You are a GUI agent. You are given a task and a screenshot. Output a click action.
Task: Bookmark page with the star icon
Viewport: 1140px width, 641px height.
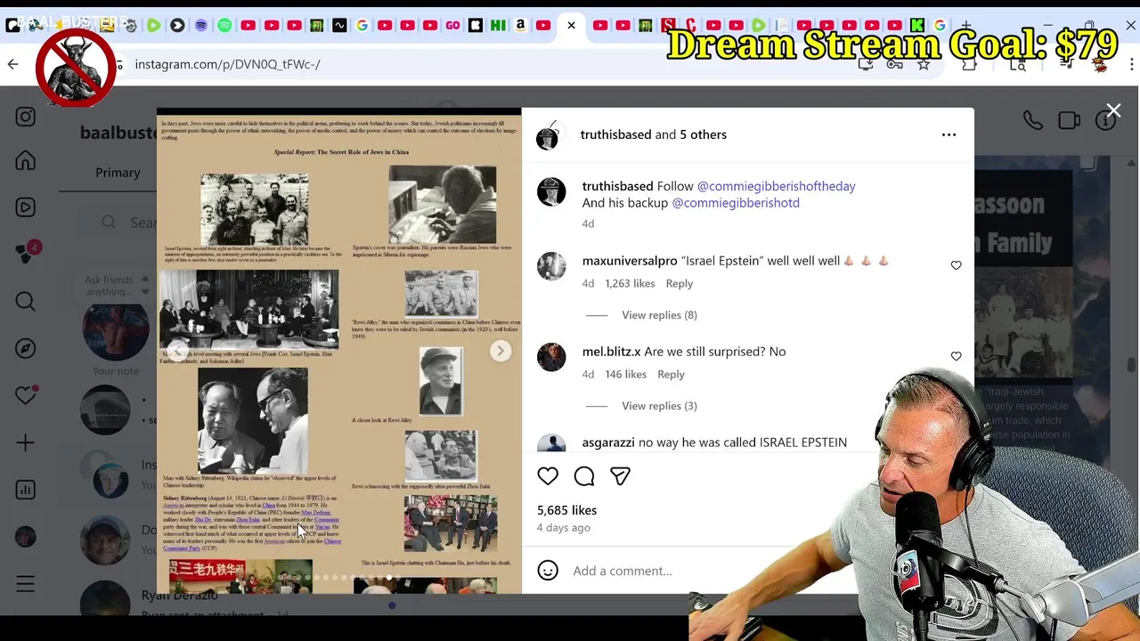(924, 64)
